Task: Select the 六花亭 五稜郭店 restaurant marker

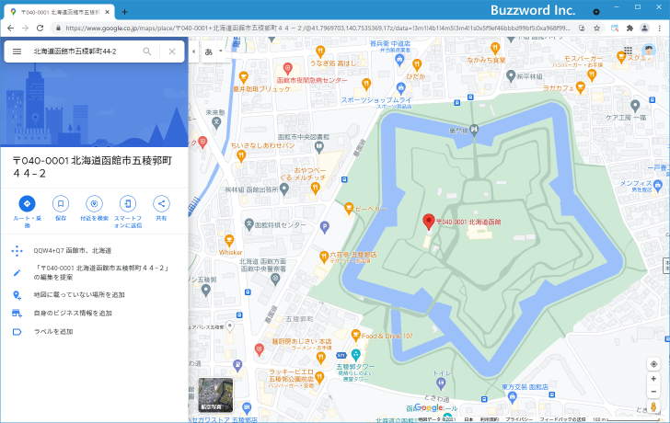Action: [x=324, y=257]
